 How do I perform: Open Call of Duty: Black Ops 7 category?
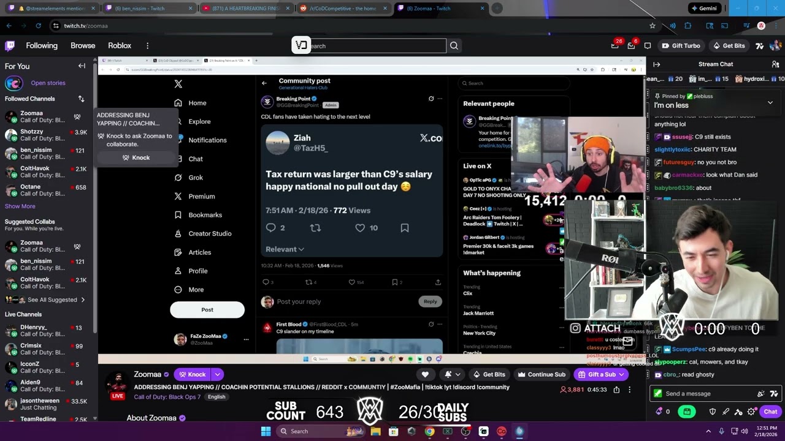coord(167,397)
